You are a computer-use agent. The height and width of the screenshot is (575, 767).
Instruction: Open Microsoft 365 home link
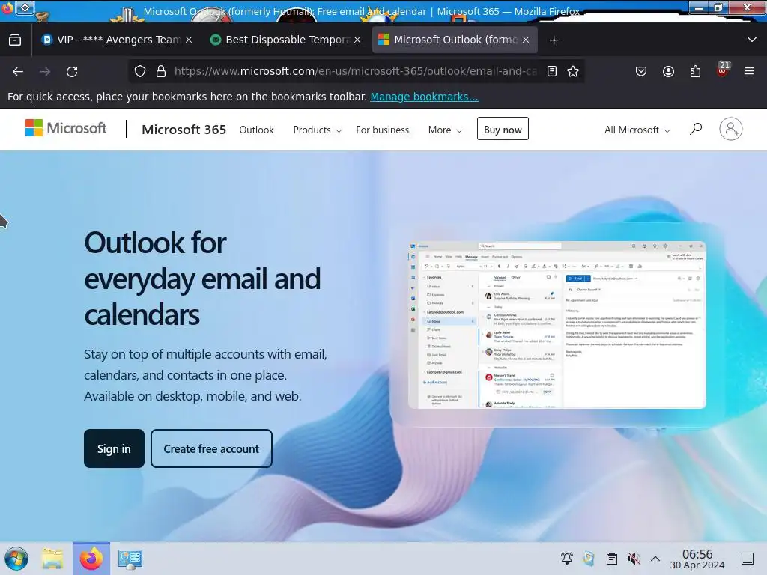click(184, 130)
